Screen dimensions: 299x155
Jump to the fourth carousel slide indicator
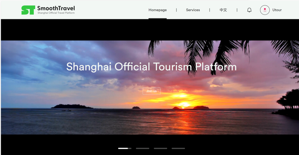click(178, 148)
